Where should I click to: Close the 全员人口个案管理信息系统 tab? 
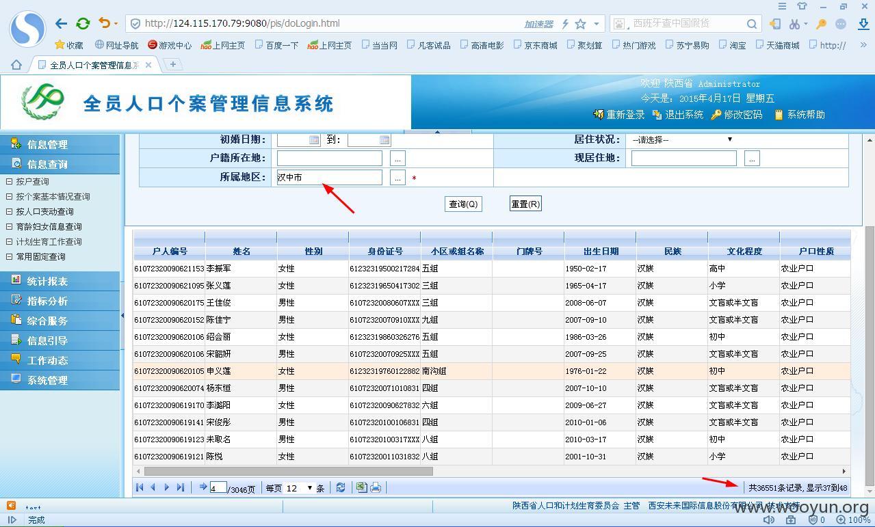tap(148, 65)
